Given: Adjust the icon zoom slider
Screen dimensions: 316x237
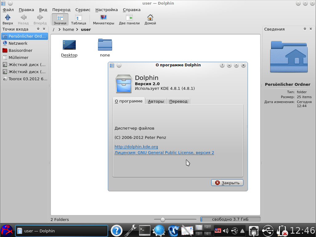Looking at the screenshot, I should pyautogui.click(x=163, y=219).
